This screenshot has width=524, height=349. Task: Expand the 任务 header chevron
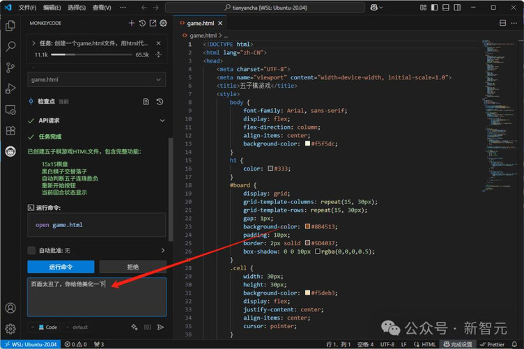(33, 42)
